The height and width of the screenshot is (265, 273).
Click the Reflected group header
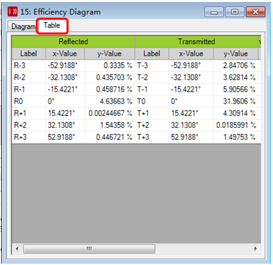pyautogui.click(x=73, y=41)
